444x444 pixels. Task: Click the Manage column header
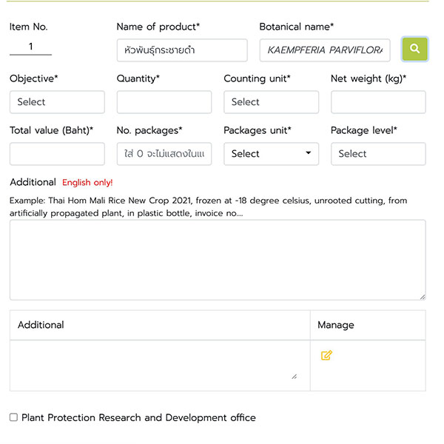pyautogui.click(x=335, y=325)
